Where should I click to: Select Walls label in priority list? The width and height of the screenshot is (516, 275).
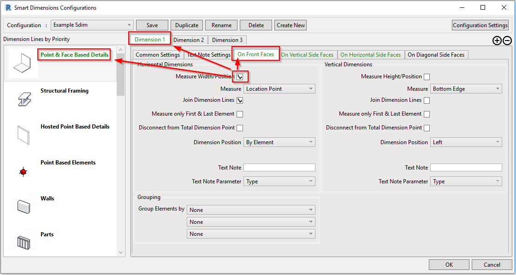coord(47,199)
